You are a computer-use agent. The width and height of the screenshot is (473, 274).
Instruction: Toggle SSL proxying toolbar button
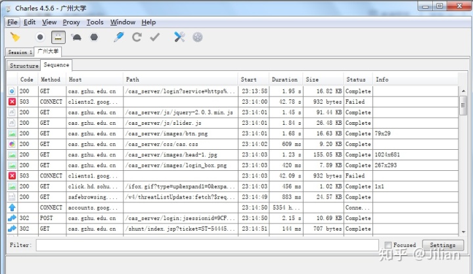click(x=58, y=37)
